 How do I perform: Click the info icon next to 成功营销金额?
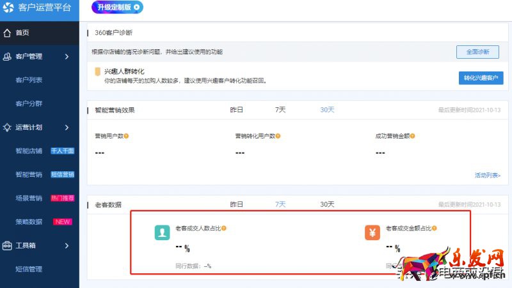click(x=412, y=136)
